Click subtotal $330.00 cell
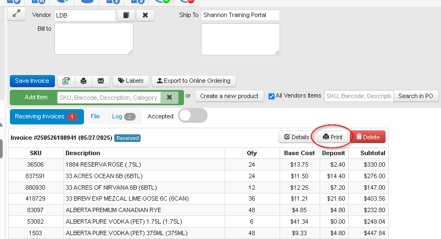441x239 pixels. click(369, 164)
